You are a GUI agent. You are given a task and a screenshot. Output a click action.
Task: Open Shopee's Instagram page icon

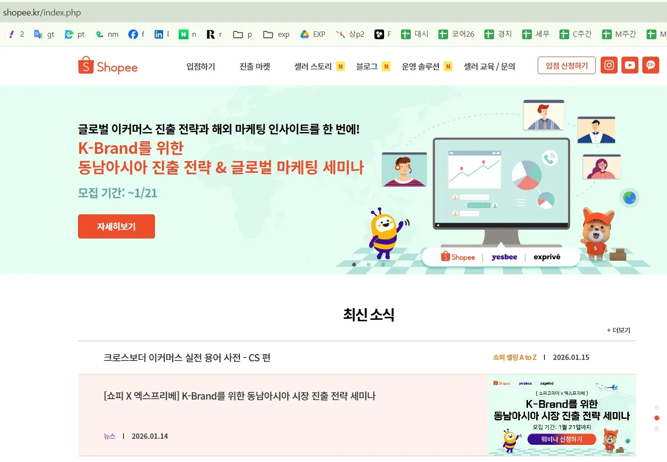pyautogui.click(x=609, y=65)
